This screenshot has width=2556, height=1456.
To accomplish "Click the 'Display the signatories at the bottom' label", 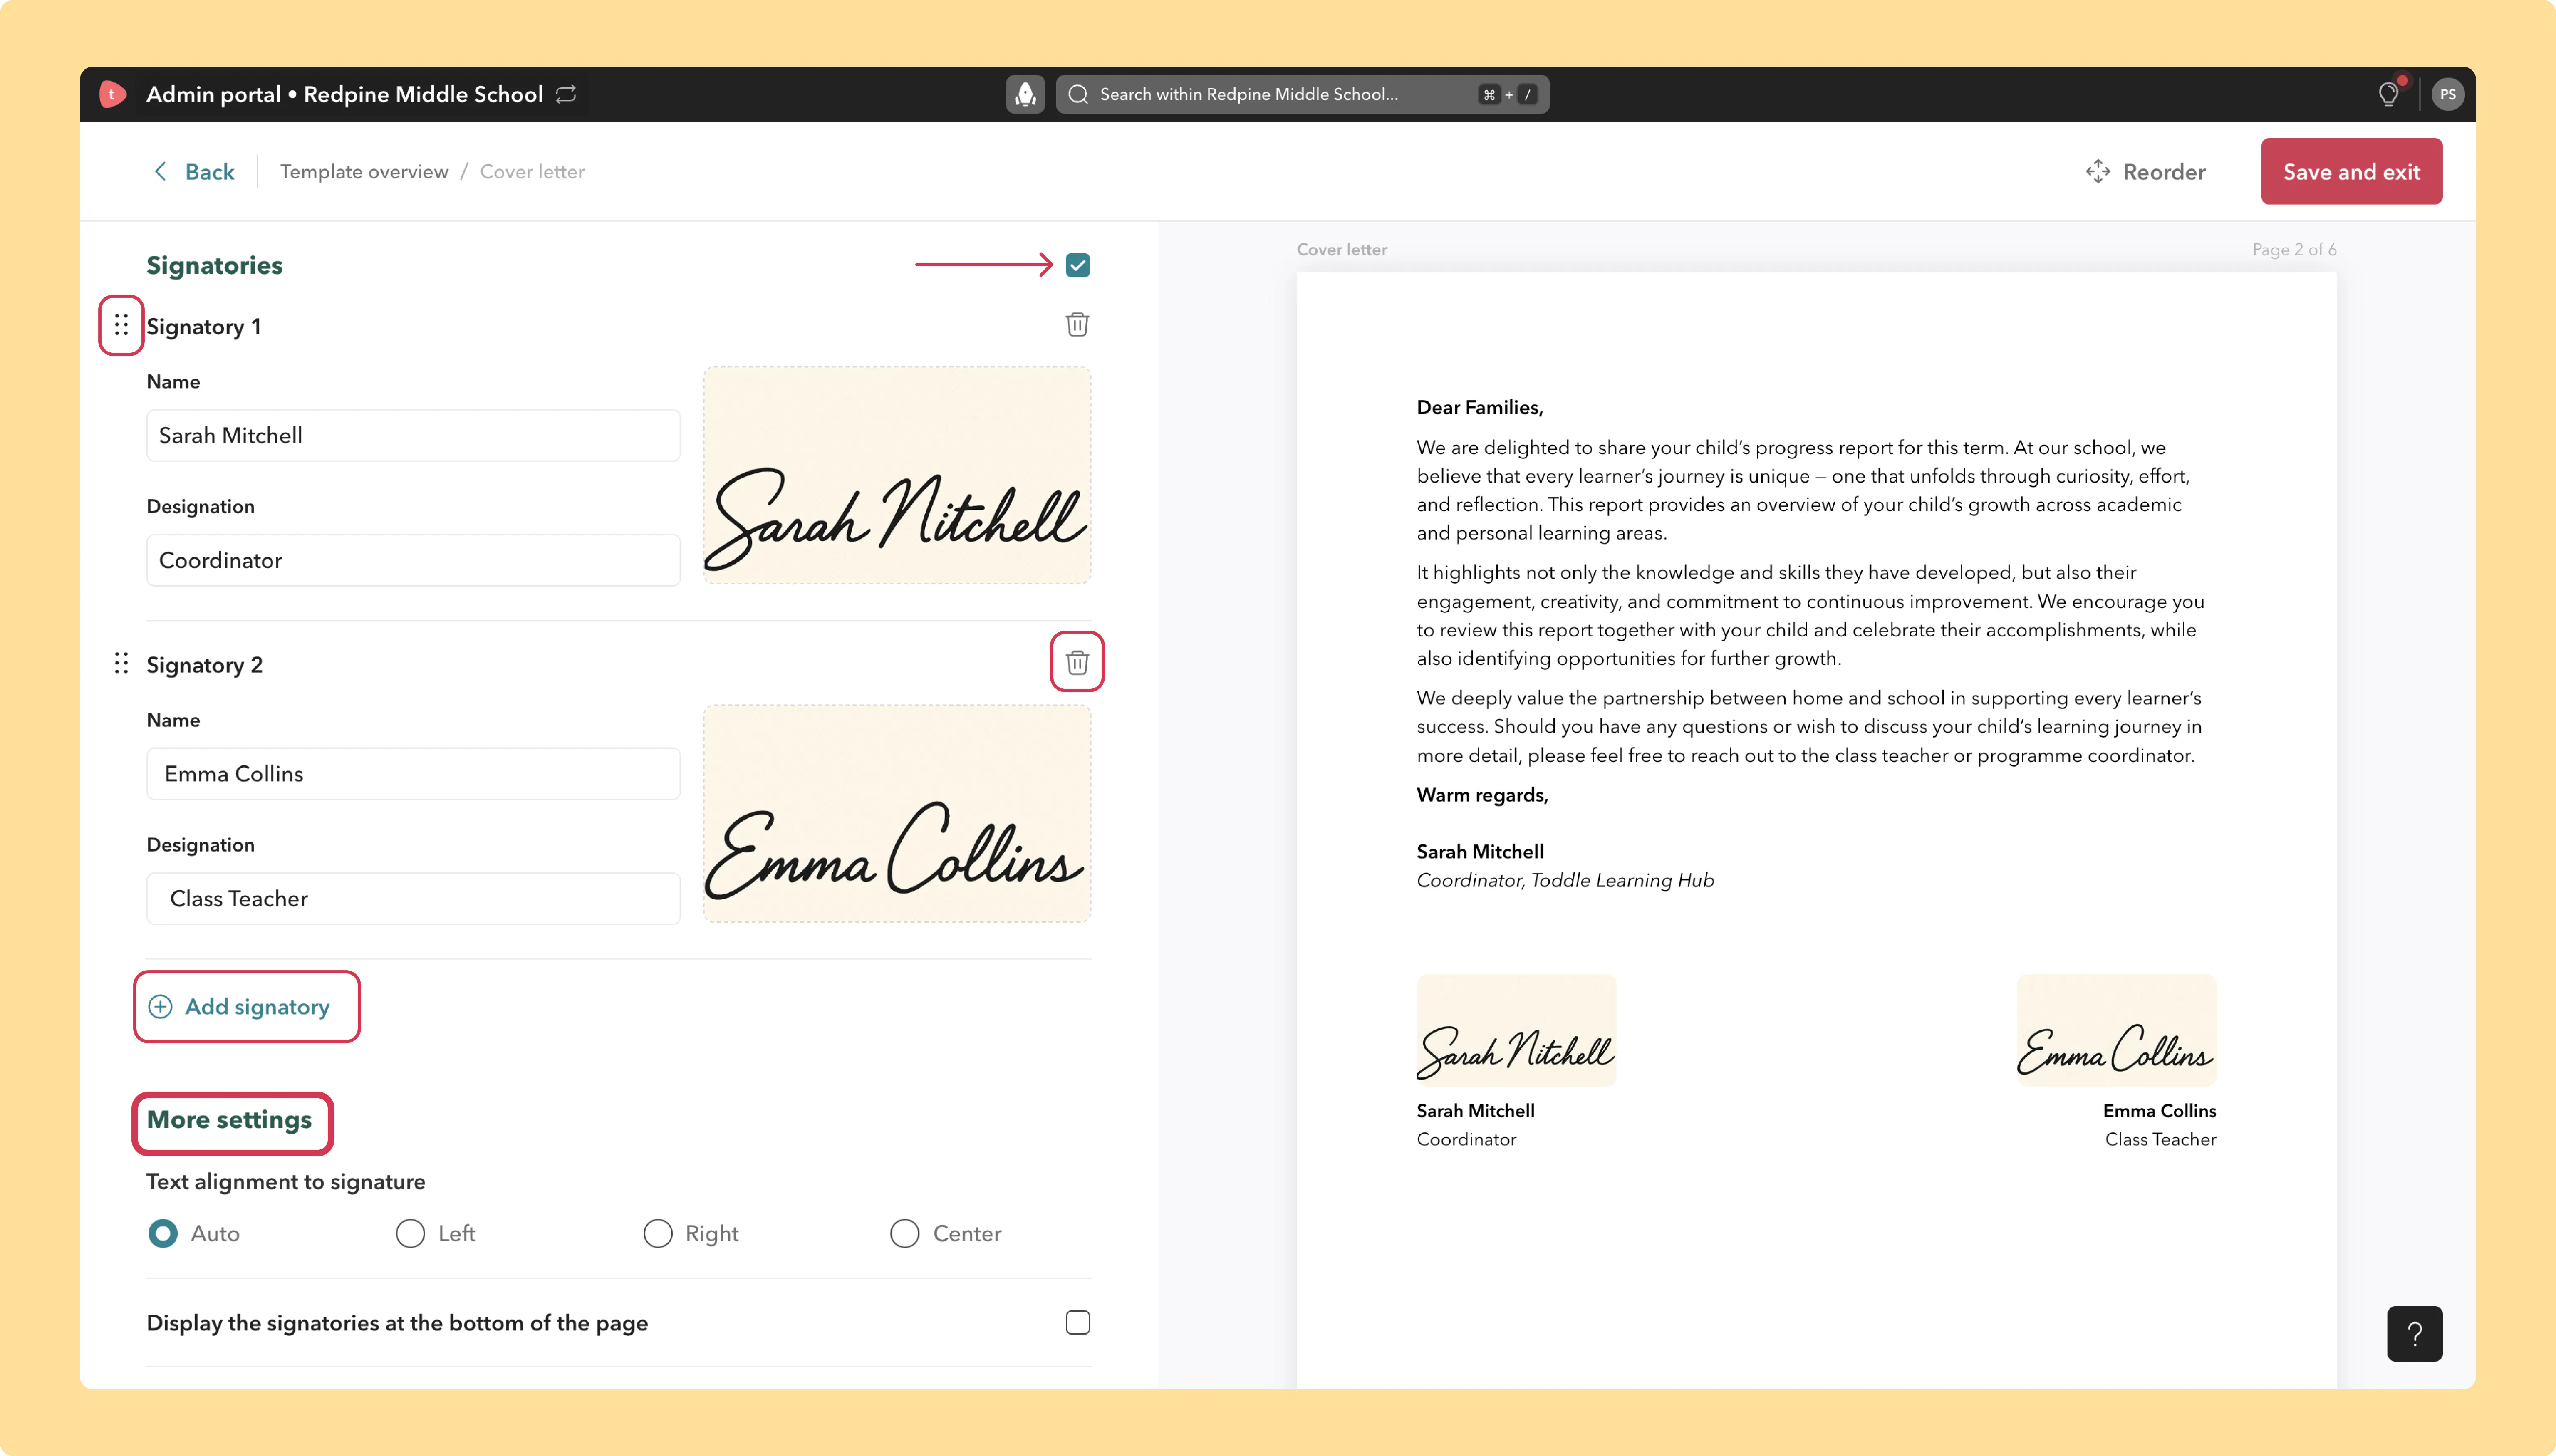I will (397, 1323).
